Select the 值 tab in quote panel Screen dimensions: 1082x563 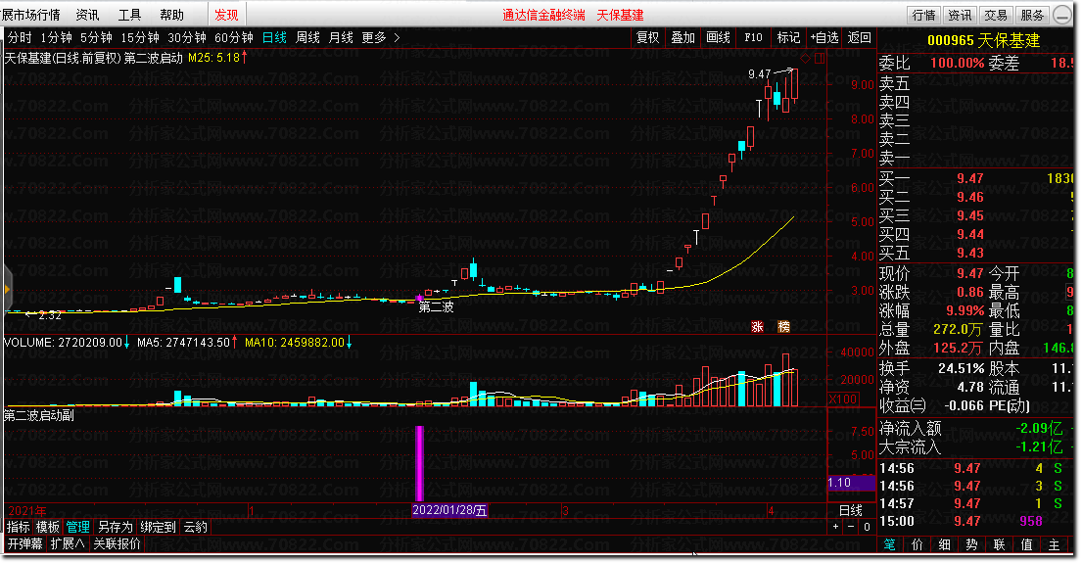tap(1027, 544)
